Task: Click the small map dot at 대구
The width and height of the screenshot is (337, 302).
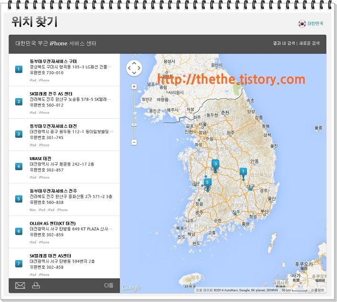Action: (251, 189)
